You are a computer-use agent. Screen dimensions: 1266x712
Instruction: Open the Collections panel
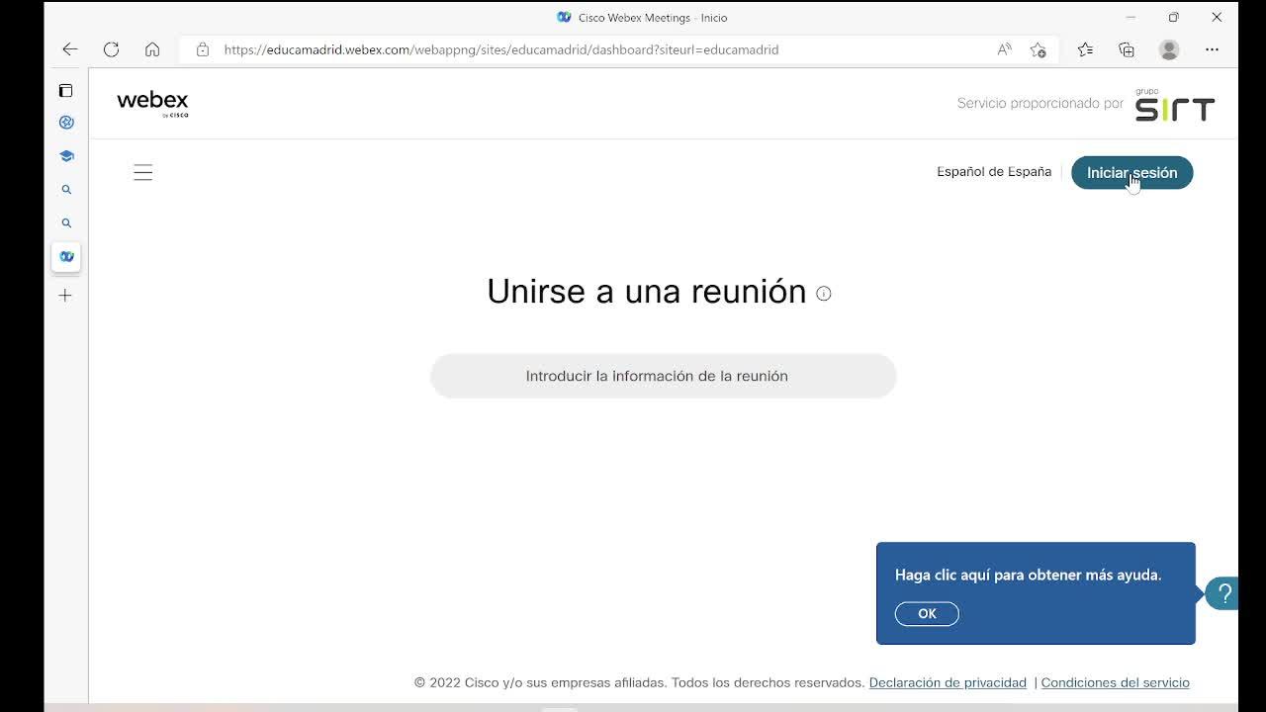pyautogui.click(x=1127, y=49)
